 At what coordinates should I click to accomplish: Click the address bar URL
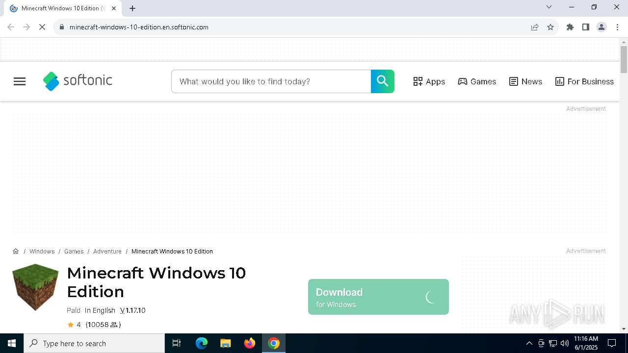point(139,27)
